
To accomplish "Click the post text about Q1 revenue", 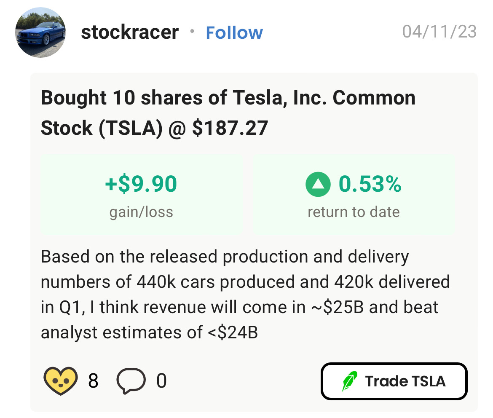I will pos(245,294).
